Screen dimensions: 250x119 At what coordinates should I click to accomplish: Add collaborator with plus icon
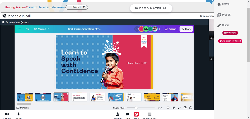pyautogui.click(x=159, y=29)
